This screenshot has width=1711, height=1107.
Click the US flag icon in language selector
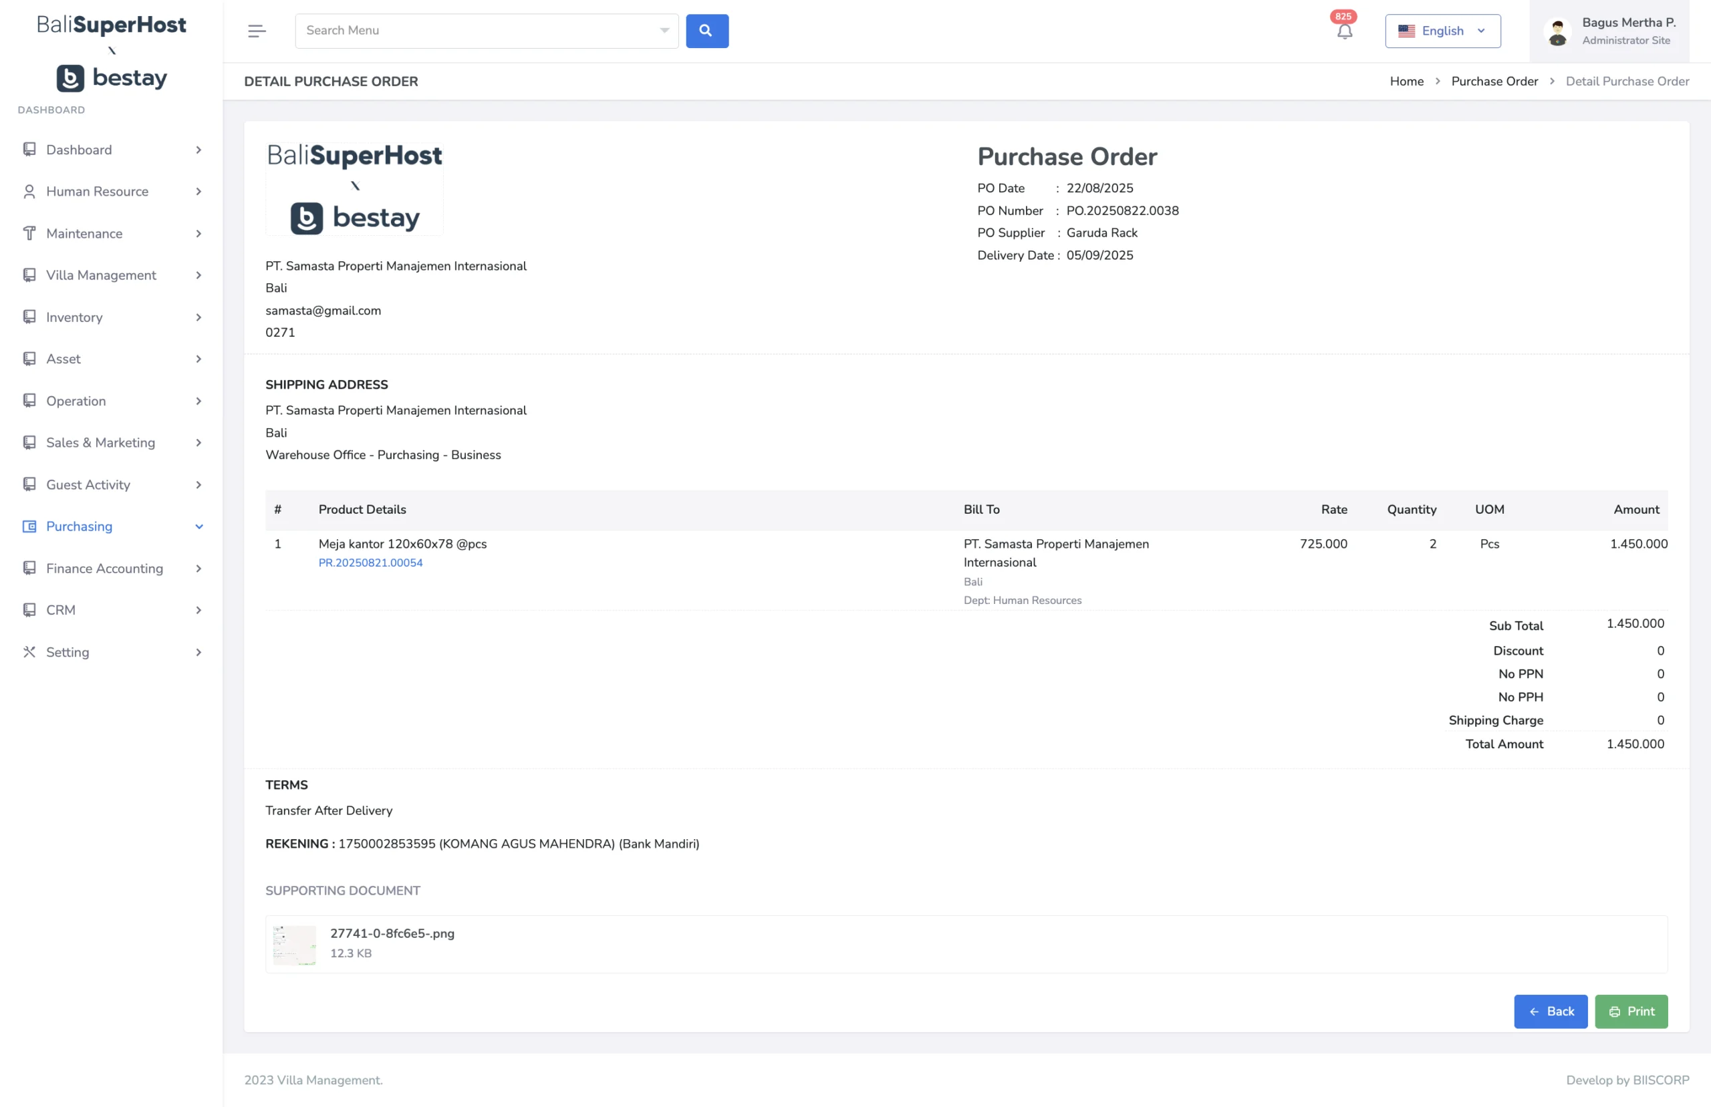point(1406,31)
